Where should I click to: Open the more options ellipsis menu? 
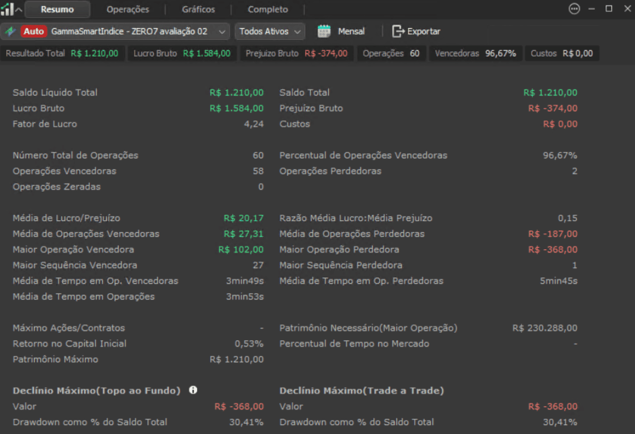pos(574,9)
